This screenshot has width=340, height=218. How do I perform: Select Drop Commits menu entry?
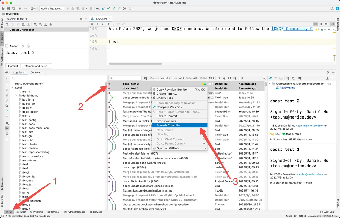pyautogui.click(x=180, y=121)
